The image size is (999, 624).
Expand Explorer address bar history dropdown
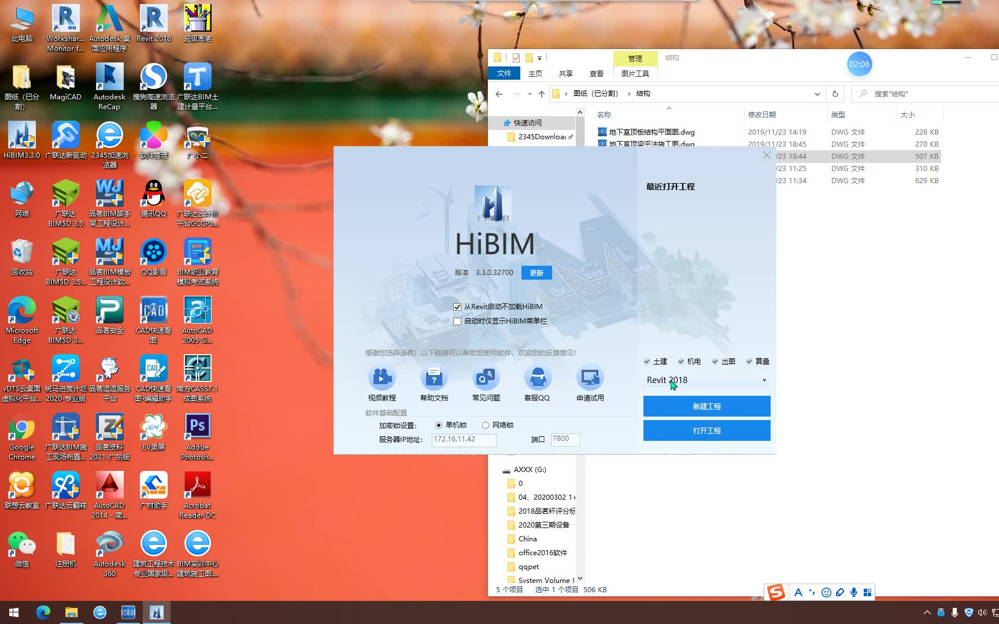point(817,94)
